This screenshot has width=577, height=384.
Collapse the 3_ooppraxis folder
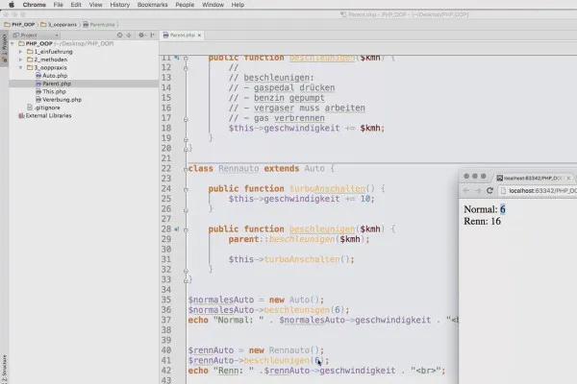(21, 67)
